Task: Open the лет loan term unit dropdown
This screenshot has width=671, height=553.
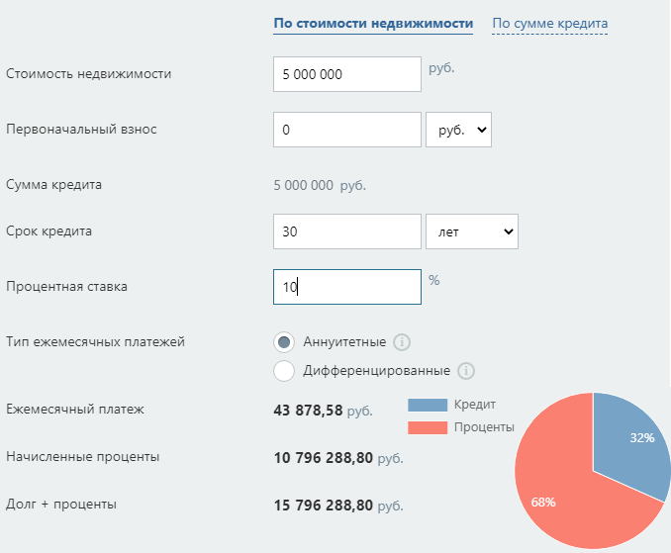Action: click(x=471, y=231)
